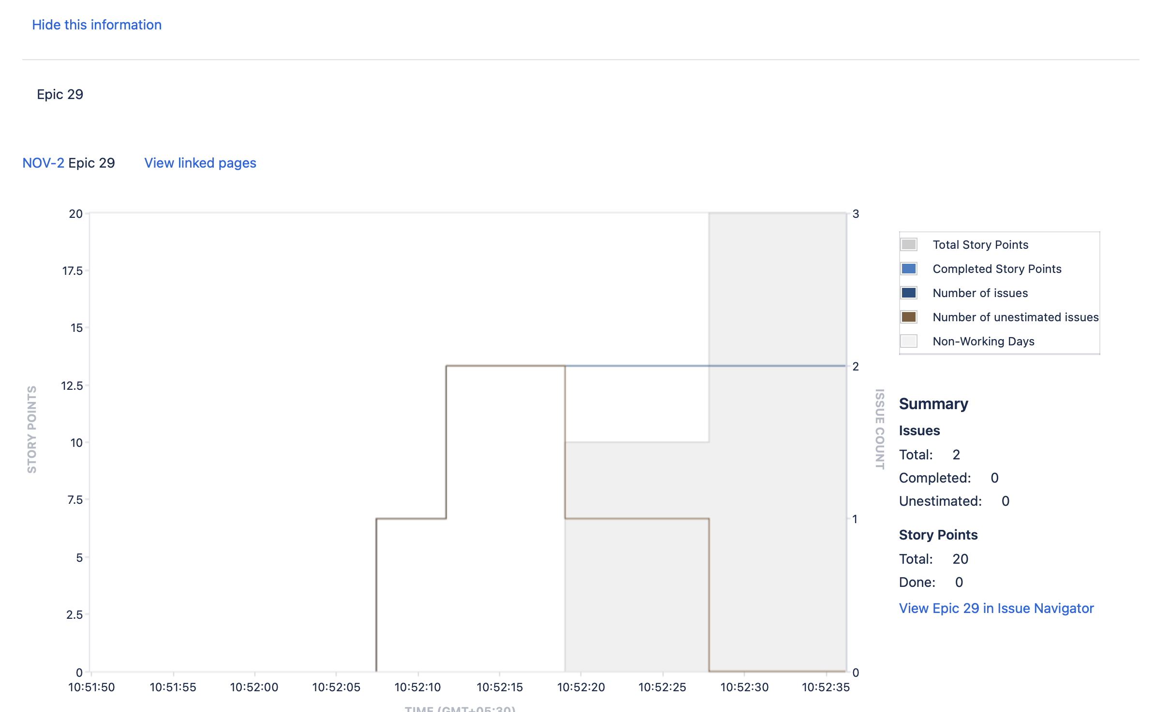Select the Completed Story Points legend label
This screenshot has height=712, width=1154.
(997, 269)
